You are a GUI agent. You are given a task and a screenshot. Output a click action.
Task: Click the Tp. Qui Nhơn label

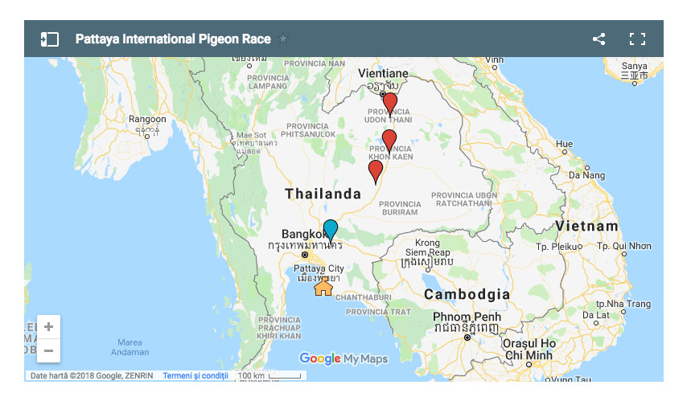624,246
